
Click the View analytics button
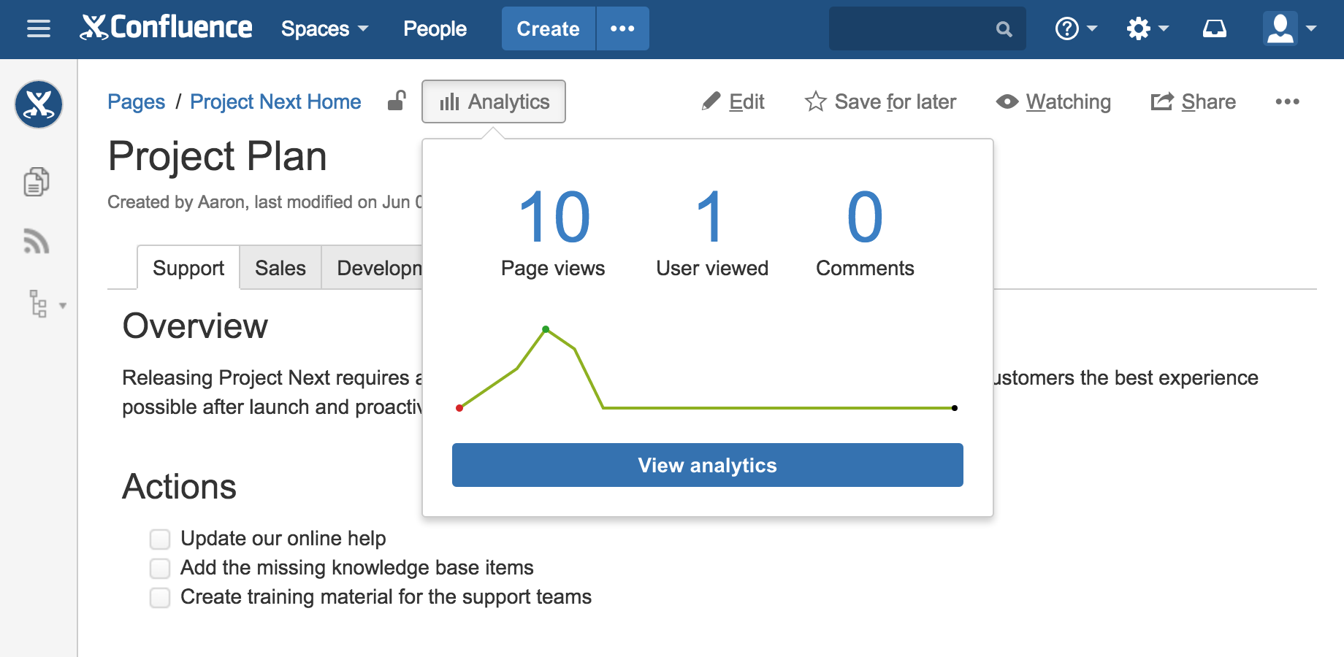[x=707, y=465]
